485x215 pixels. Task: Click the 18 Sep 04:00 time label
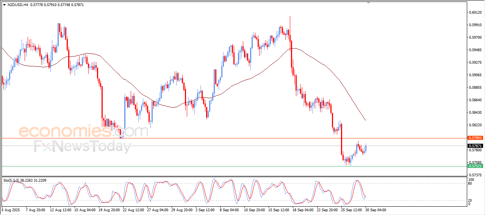pos(303,210)
